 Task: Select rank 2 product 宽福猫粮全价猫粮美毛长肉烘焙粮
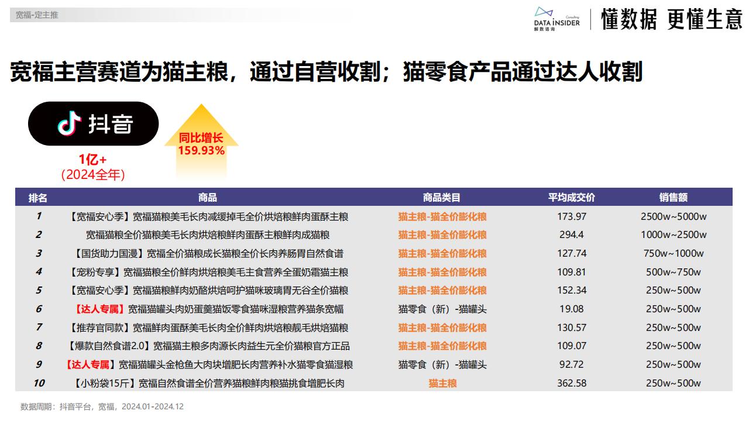click(208, 235)
